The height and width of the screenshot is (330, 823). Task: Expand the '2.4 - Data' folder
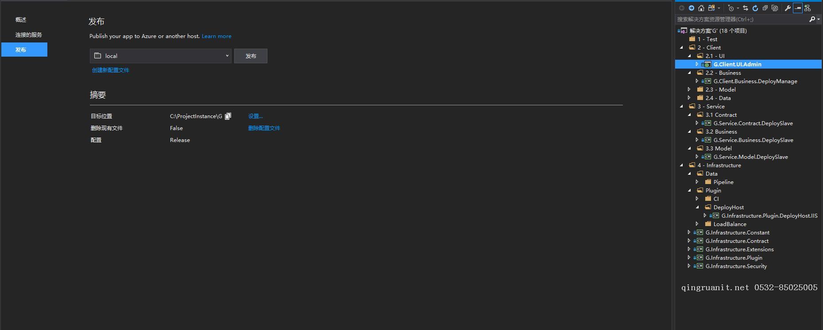coord(689,98)
